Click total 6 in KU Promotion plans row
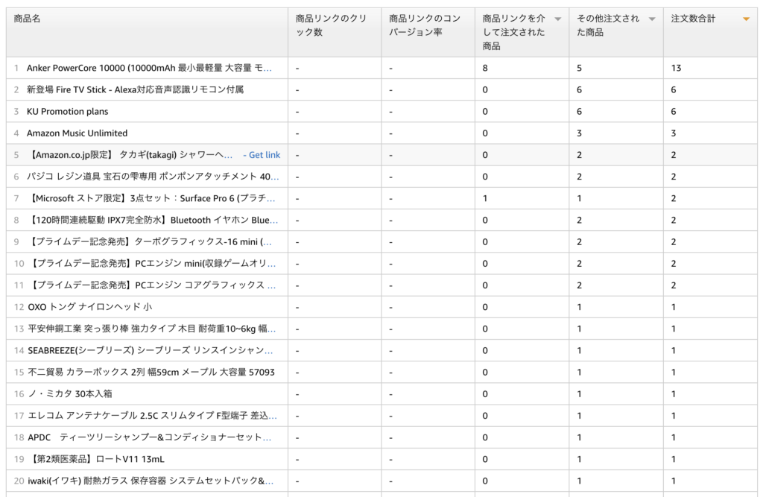 pos(674,112)
